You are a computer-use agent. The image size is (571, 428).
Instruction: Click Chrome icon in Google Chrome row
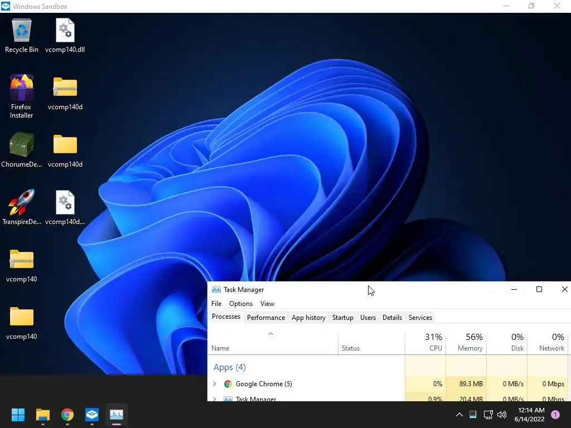[228, 383]
